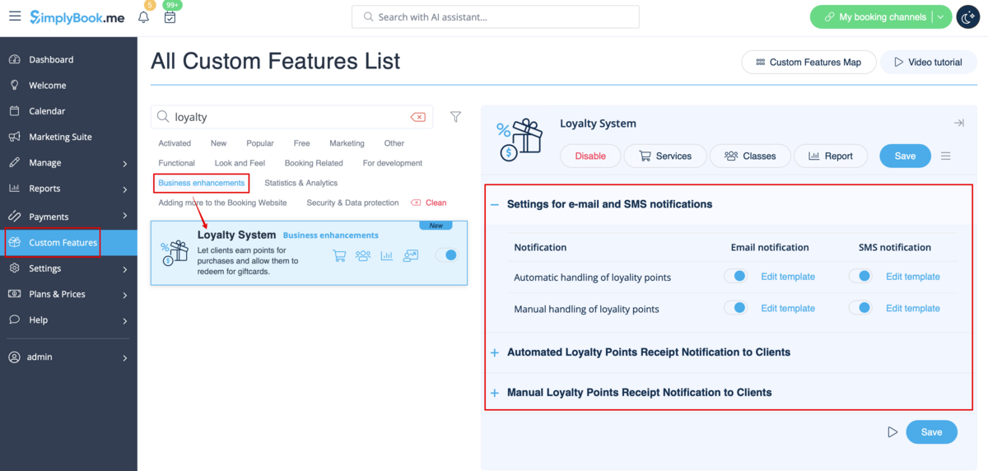Toggle SMS notification for manual handling
The image size is (988, 471).
860,308
